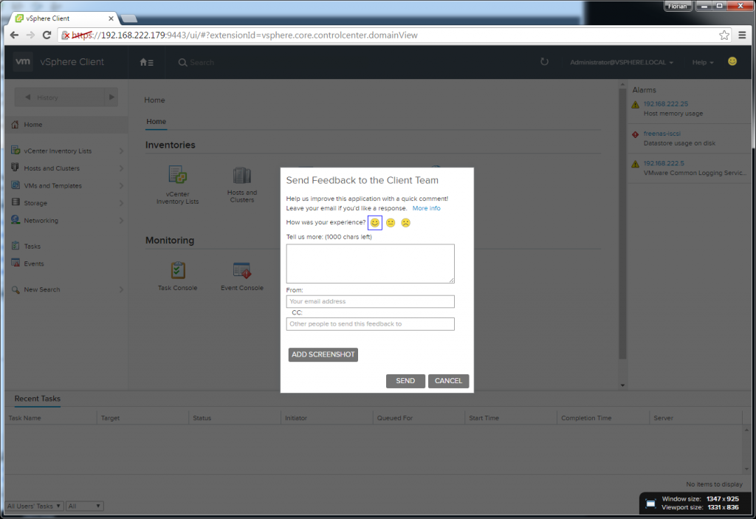
Task: Expand the Help dropdown menu
Action: [701, 62]
